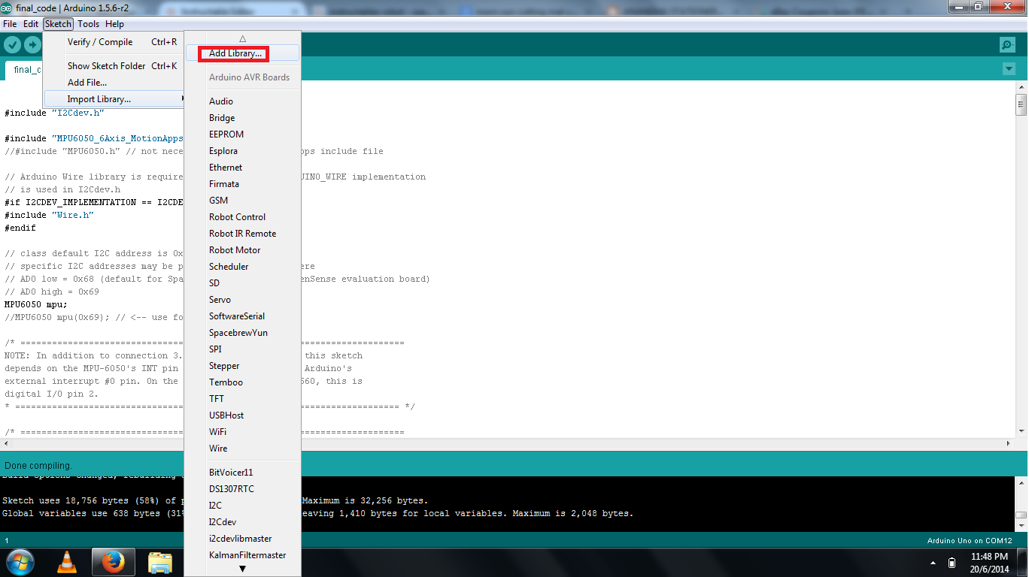Open the tab options dropdown arrow
The width and height of the screenshot is (1029, 577).
(x=1009, y=69)
